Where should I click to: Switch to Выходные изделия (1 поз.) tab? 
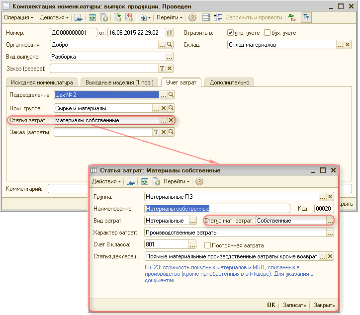119,82
